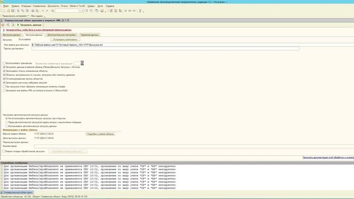
Task: Select Использовать автоматическую загрузку данных radio
Action: tap(7, 126)
